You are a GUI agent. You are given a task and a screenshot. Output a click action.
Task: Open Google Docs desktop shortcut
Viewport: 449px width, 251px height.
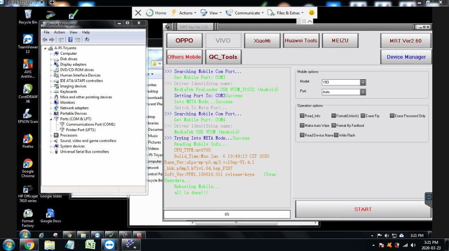click(x=50, y=216)
